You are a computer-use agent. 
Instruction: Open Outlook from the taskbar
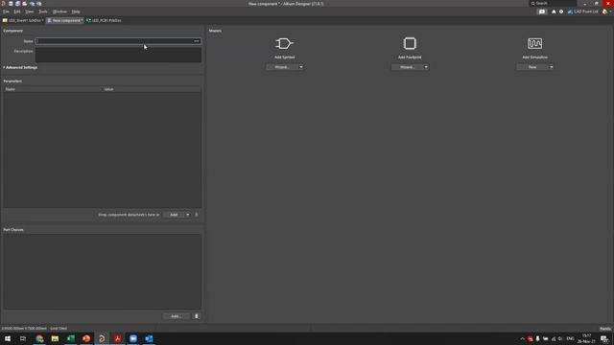[x=149, y=338]
